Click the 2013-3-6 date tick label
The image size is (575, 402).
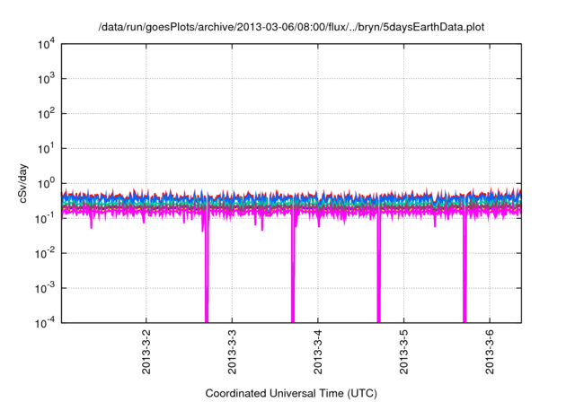click(490, 352)
